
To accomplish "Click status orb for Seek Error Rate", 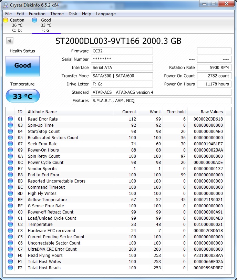I will coord(10,144).
